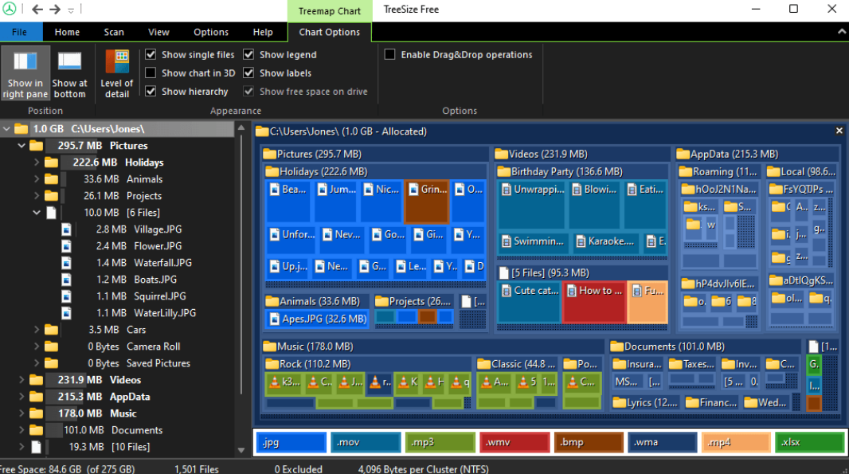Open the Level of detail option
Viewport: 849px width, 474px height.
pos(117,73)
